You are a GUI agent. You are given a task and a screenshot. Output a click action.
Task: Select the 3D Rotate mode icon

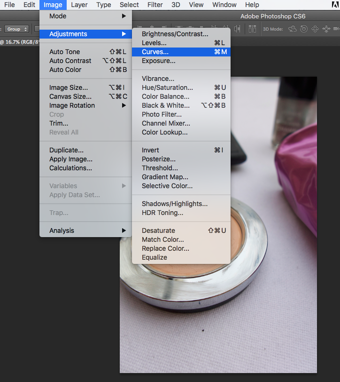[292, 29]
